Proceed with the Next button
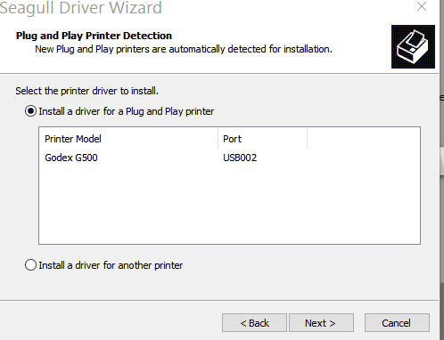444x340 pixels. [321, 323]
